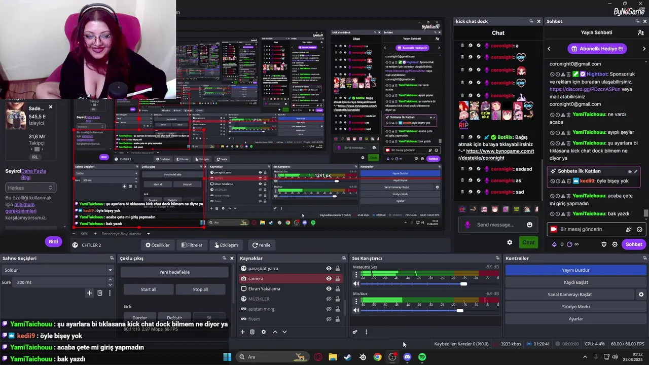Add a new source in Kaynaklar

pos(243,332)
